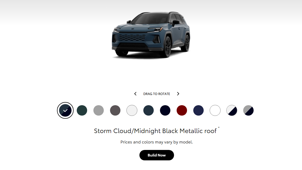Select the navy blue color swatch
The image size is (302, 170).
198,110
